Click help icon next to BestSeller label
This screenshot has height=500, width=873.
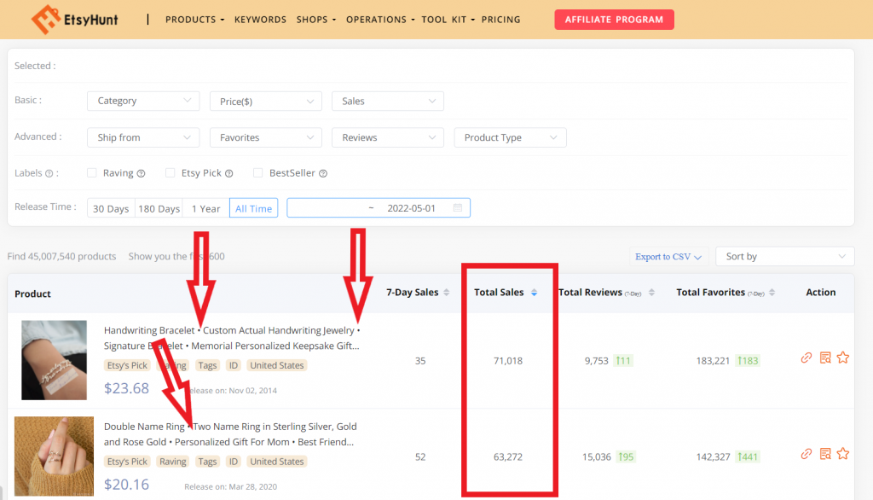tap(323, 173)
